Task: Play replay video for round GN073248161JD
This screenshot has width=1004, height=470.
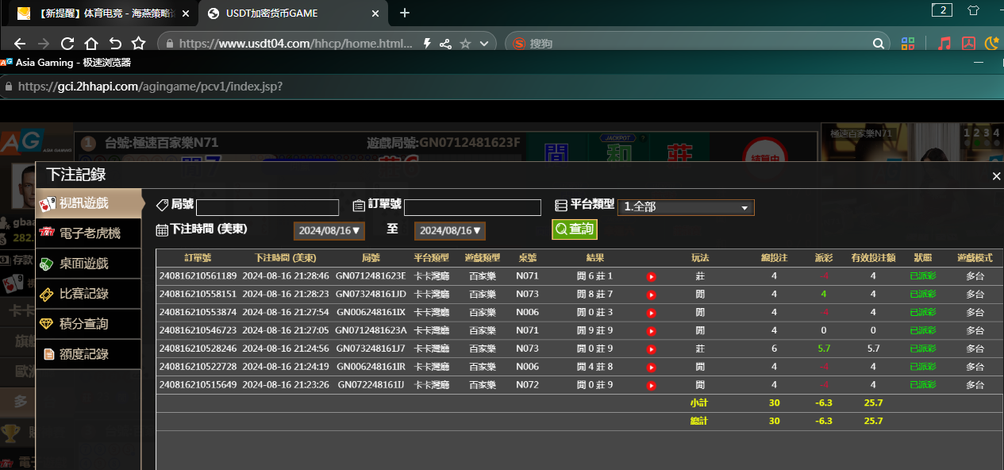Action: point(651,295)
